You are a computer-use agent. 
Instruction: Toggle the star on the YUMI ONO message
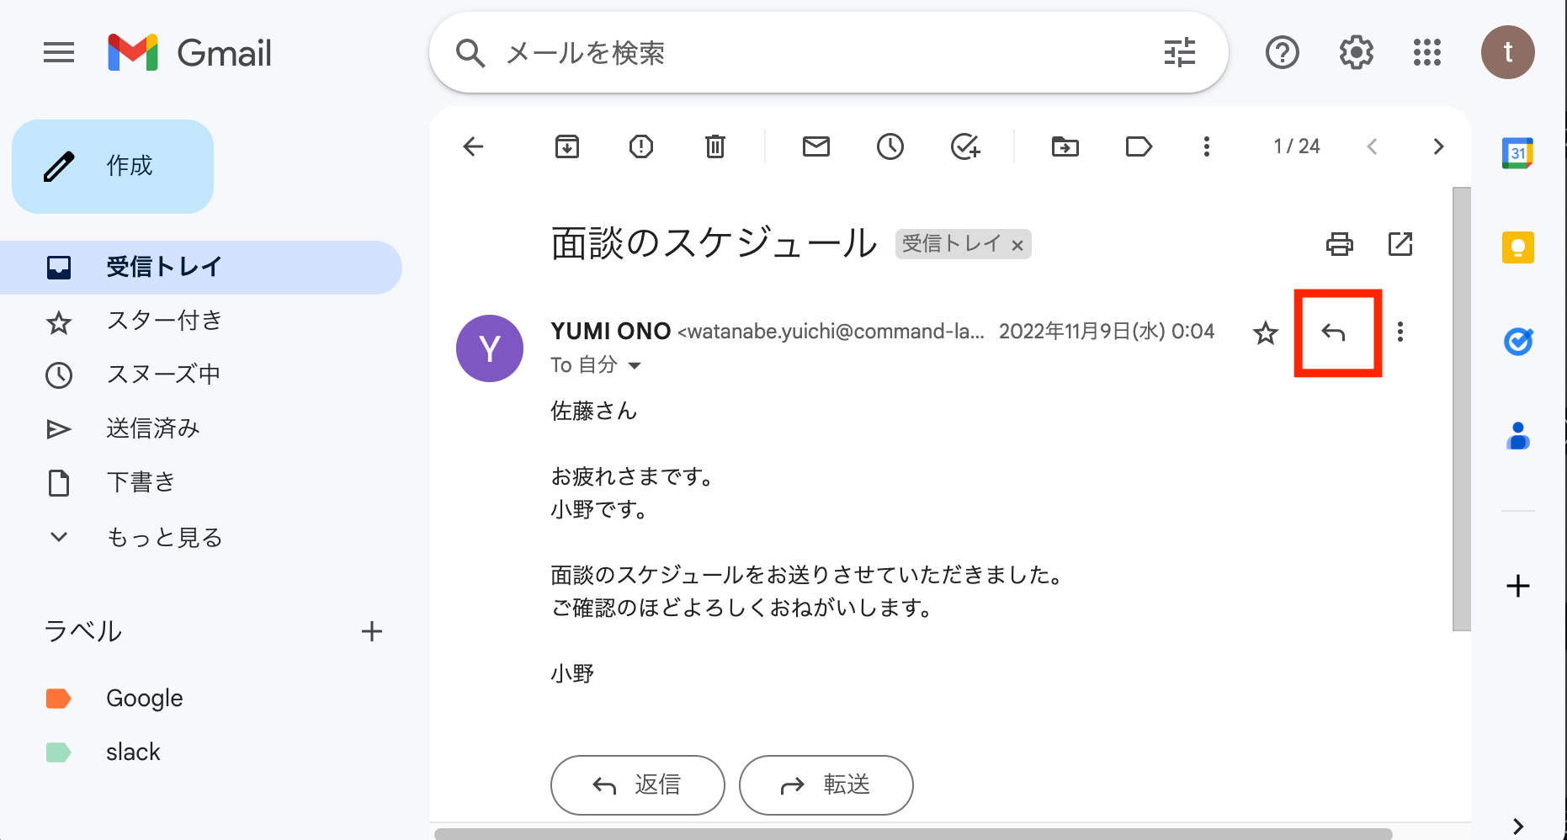(1266, 332)
